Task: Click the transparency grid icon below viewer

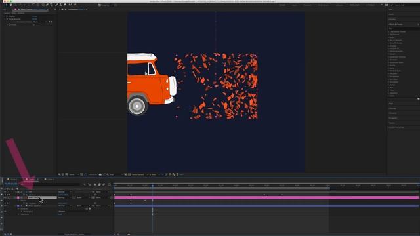Action: (129, 174)
